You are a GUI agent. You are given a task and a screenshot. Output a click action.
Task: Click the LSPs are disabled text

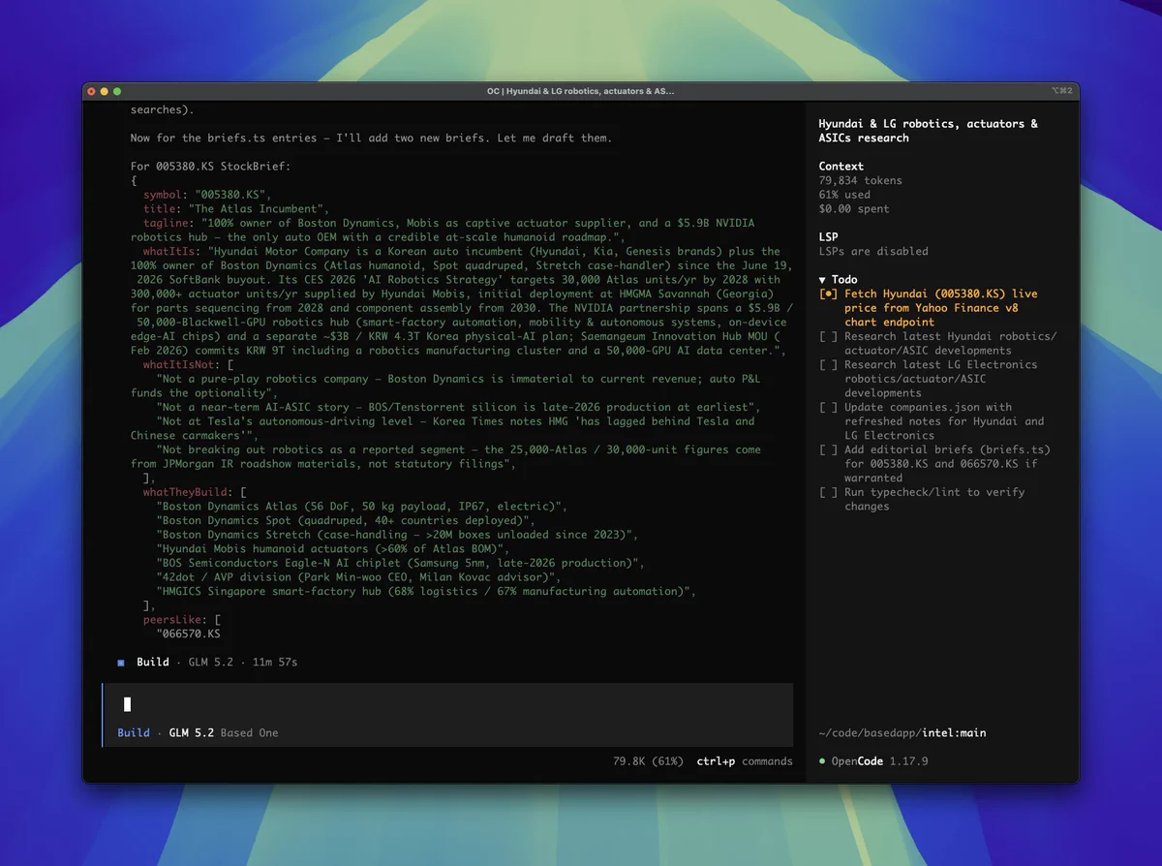point(873,252)
